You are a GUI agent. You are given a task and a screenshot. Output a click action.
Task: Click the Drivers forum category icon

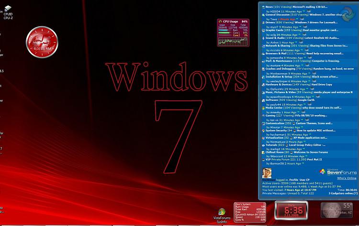pos(264,22)
